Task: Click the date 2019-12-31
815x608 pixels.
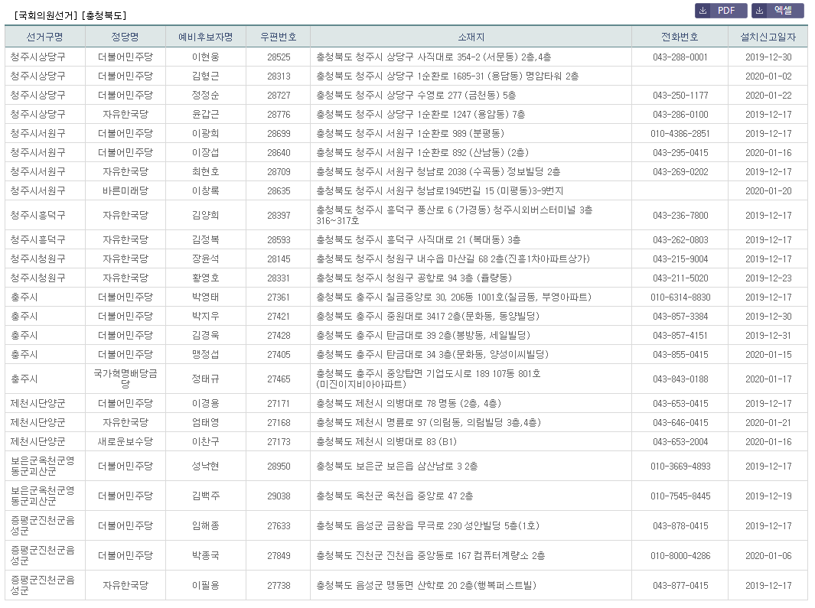Action: coord(768,335)
